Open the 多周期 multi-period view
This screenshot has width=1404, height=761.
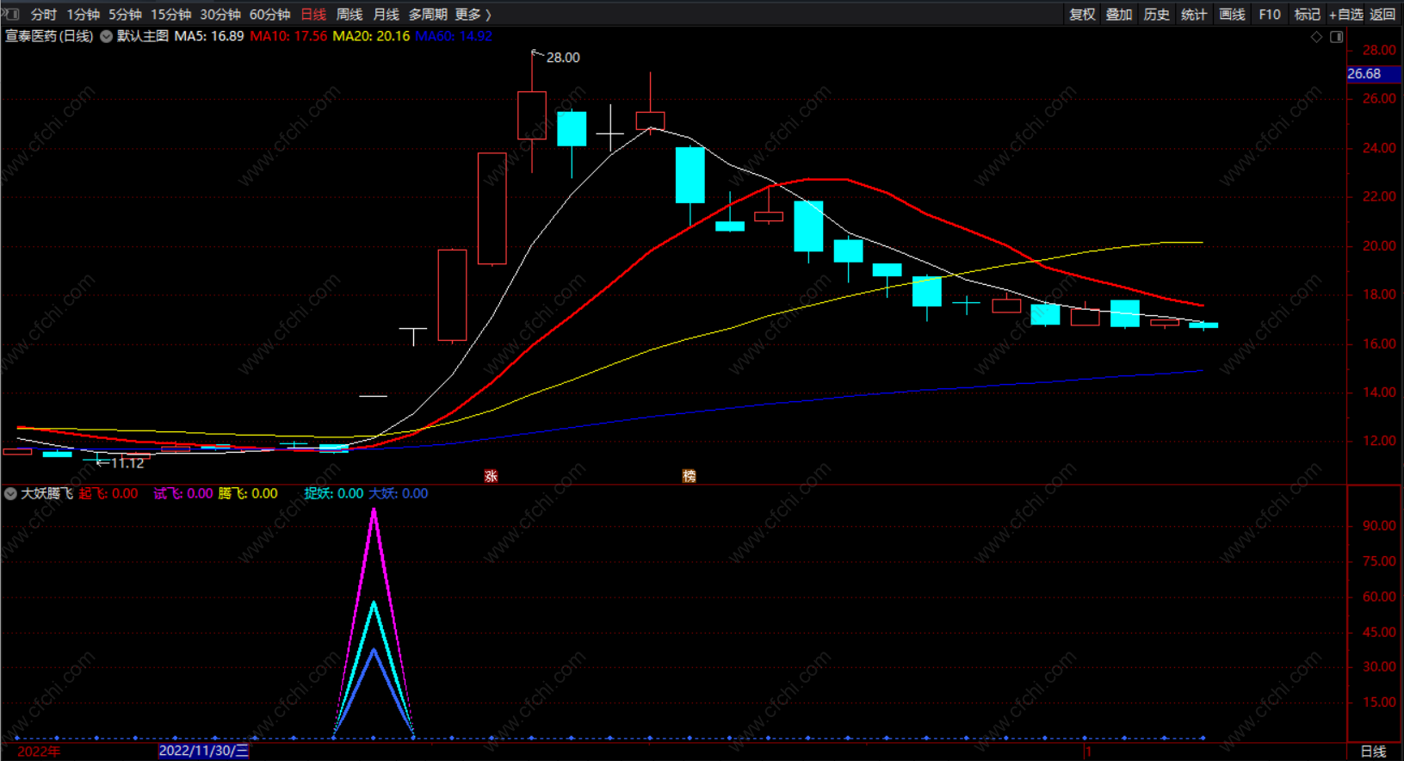428,15
